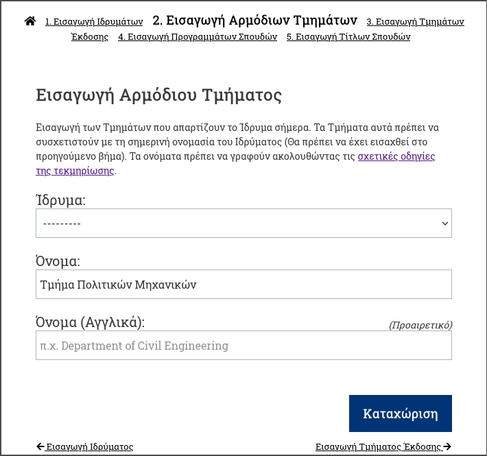Select current step 2. Εισαγωγή Αρμόδιων Τμημάτων
487x456 pixels.
(x=254, y=21)
